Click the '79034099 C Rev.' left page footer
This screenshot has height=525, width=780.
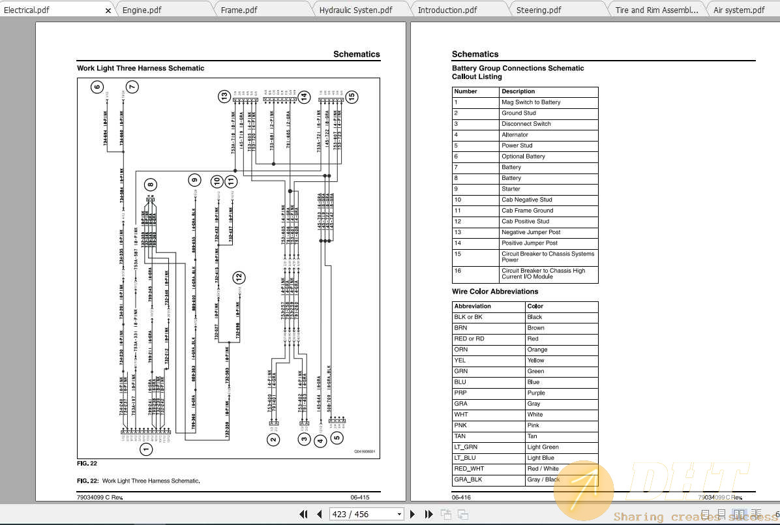coord(100,497)
